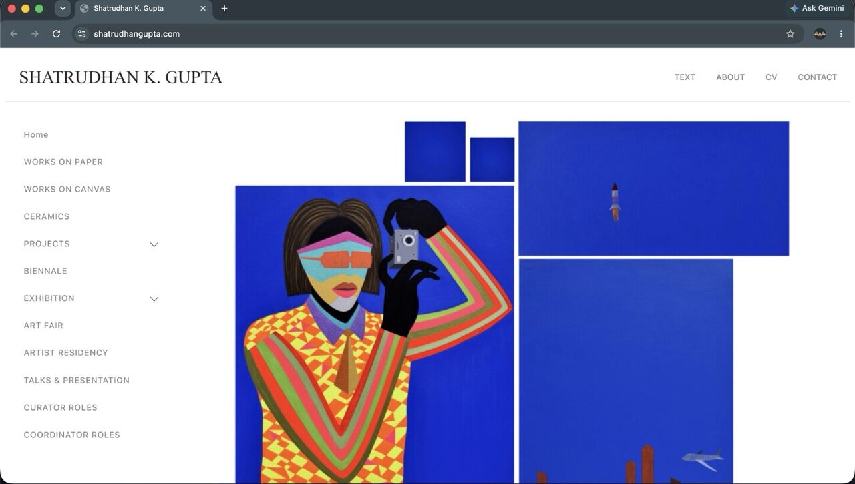Screen dimensions: 855x484
Task: Click the yellow minimize window button
Action: (25, 9)
